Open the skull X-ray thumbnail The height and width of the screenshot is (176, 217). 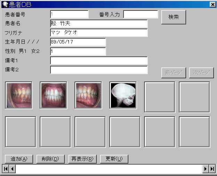coord(123,95)
